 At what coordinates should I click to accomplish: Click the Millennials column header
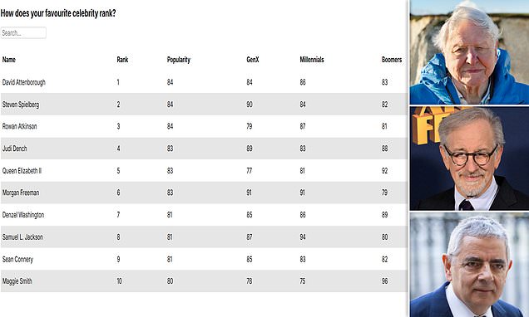coord(312,60)
